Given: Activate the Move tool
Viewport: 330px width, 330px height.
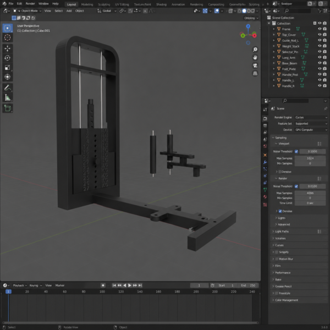Looking at the screenshot, I should (7, 48).
